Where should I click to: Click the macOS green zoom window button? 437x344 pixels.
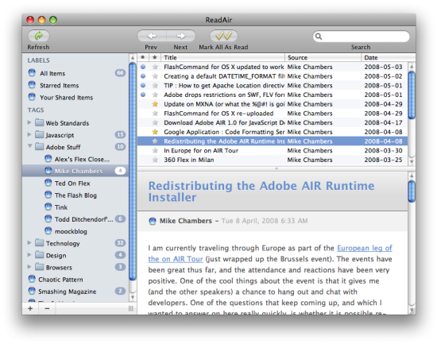coord(53,20)
